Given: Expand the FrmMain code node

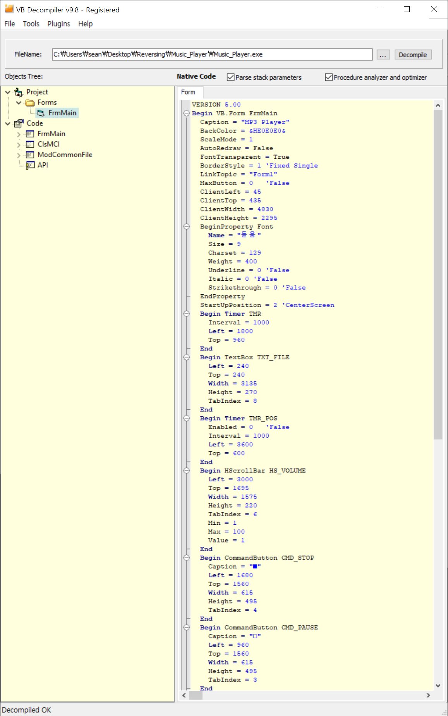Looking at the screenshot, I should pyautogui.click(x=19, y=134).
